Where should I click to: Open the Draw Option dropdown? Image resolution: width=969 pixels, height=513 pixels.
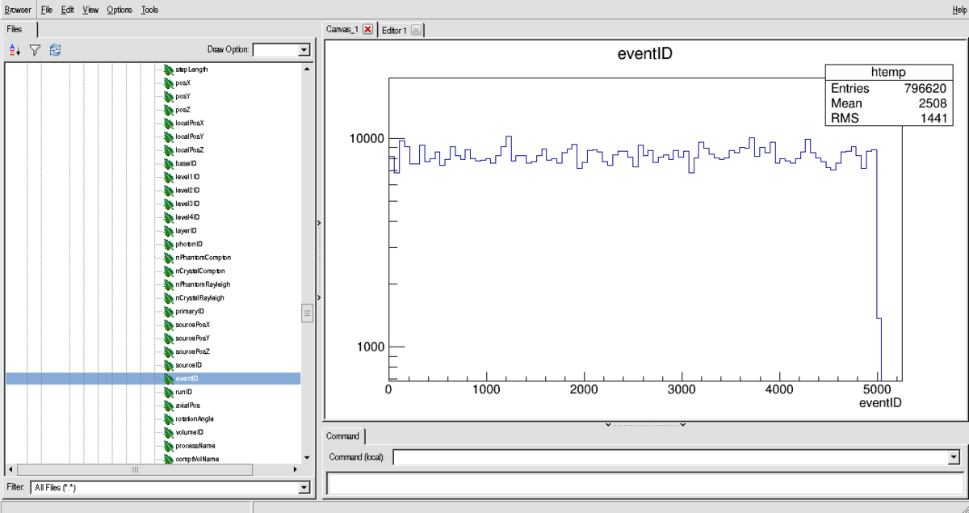pyautogui.click(x=304, y=50)
